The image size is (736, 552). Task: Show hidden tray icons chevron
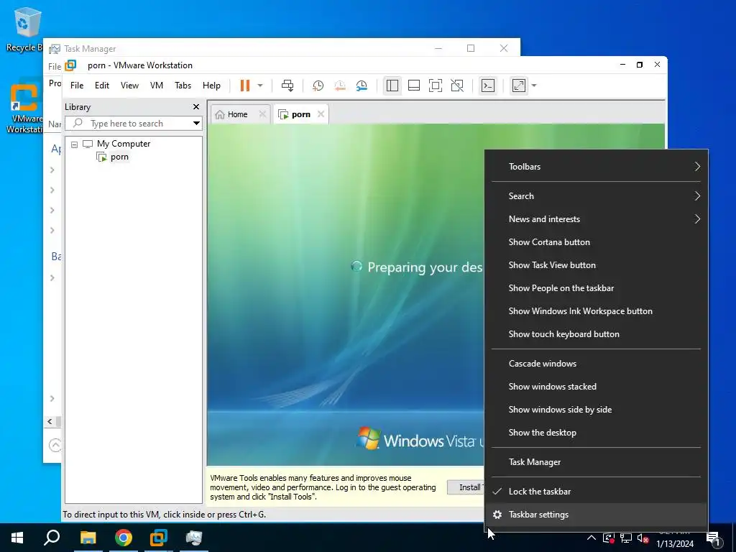click(592, 538)
